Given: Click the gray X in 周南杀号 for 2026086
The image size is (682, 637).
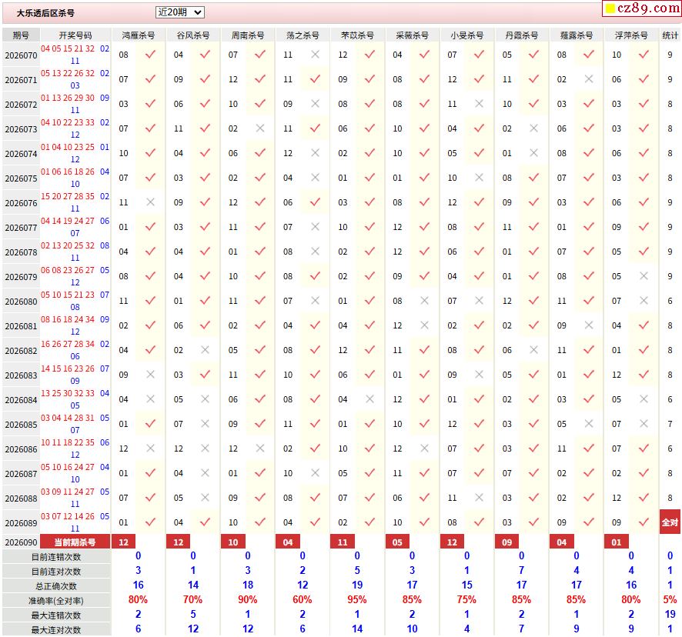Looking at the screenshot, I should pyautogui.click(x=259, y=449).
